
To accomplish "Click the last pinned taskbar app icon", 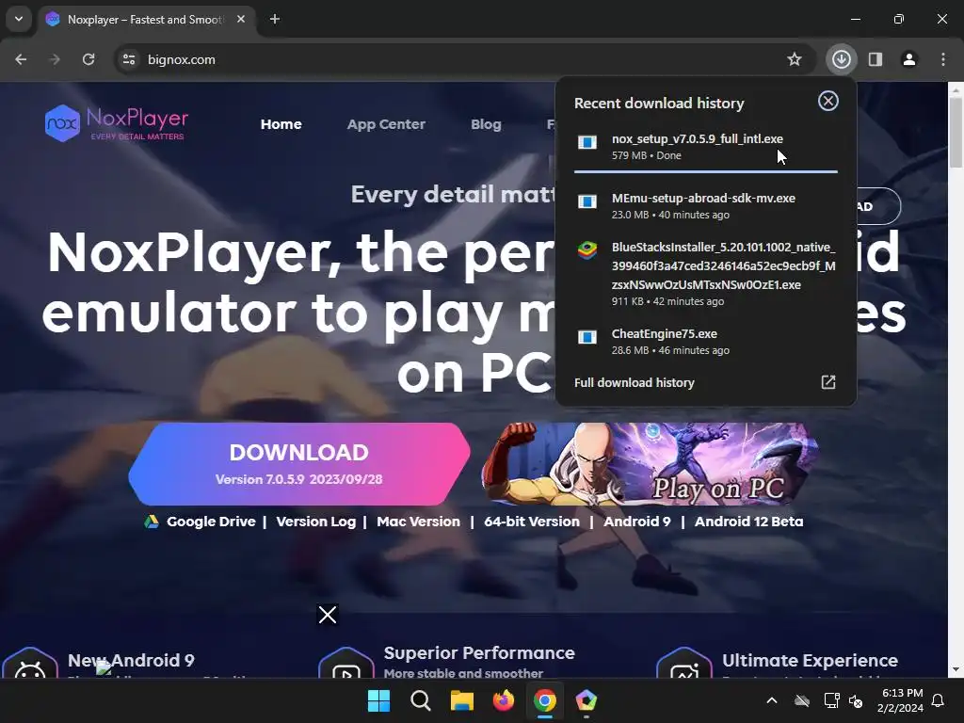I will 586,700.
